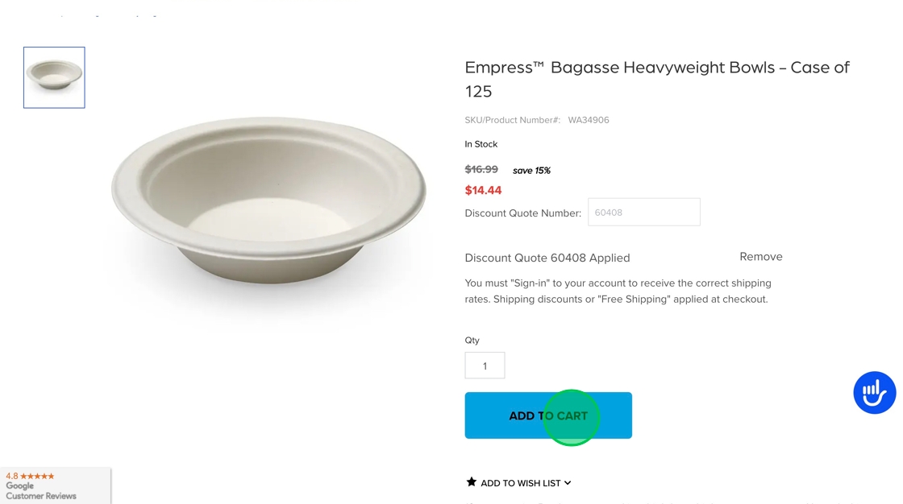Click the red $14.44 sale price

pos(483,190)
